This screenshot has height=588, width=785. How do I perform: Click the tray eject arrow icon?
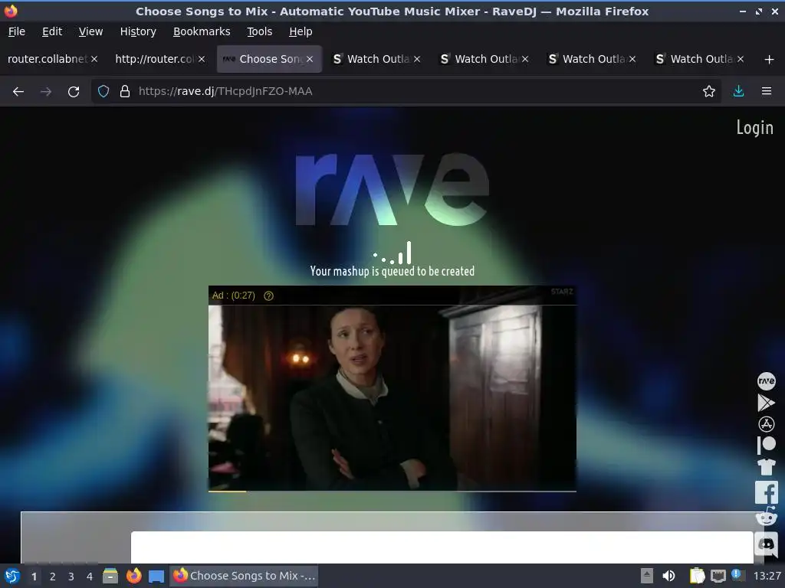click(647, 576)
